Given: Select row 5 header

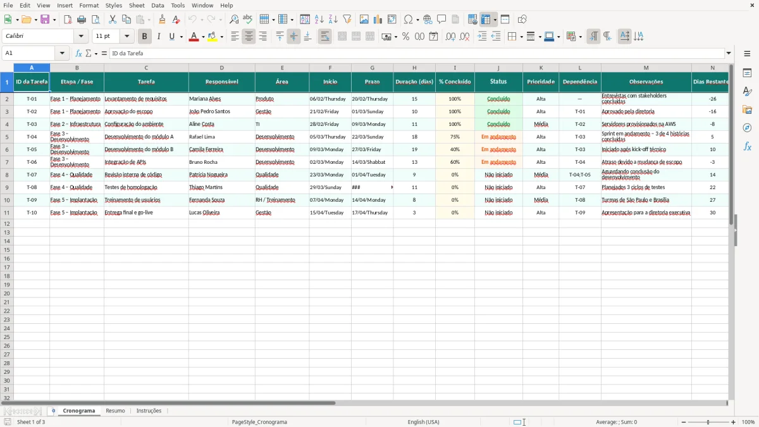Looking at the screenshot, I should [x=7, y=137].
